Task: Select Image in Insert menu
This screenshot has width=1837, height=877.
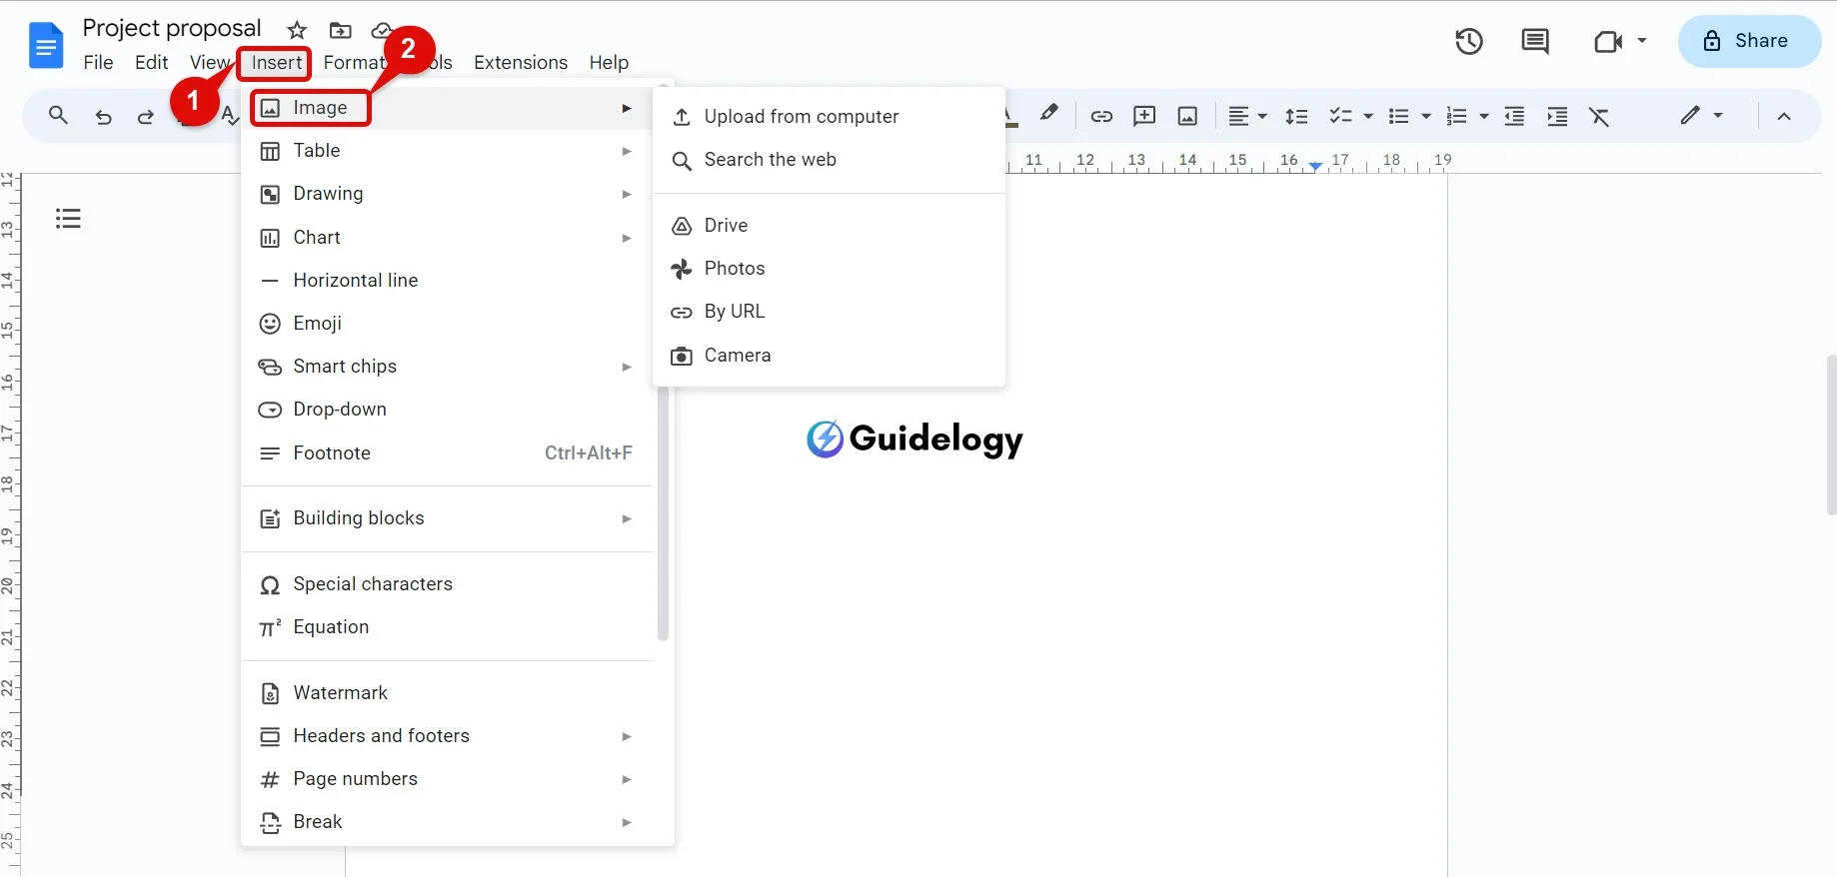Action: click(447, 108)
